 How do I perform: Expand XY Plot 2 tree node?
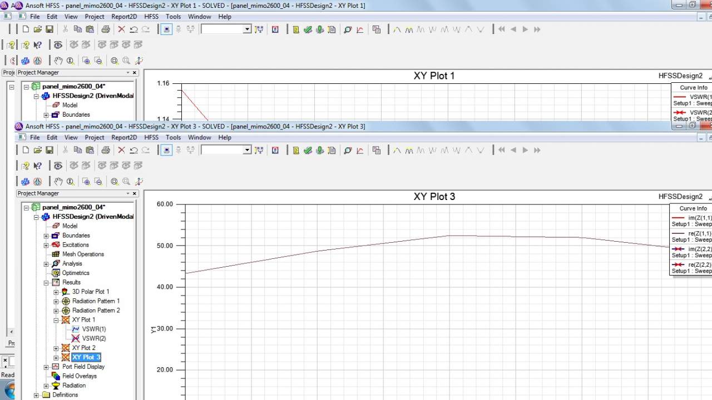tap(56, 348)
